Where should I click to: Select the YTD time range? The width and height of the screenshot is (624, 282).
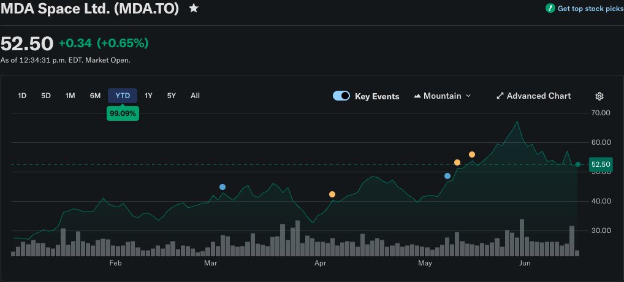(x=123, y=96)
